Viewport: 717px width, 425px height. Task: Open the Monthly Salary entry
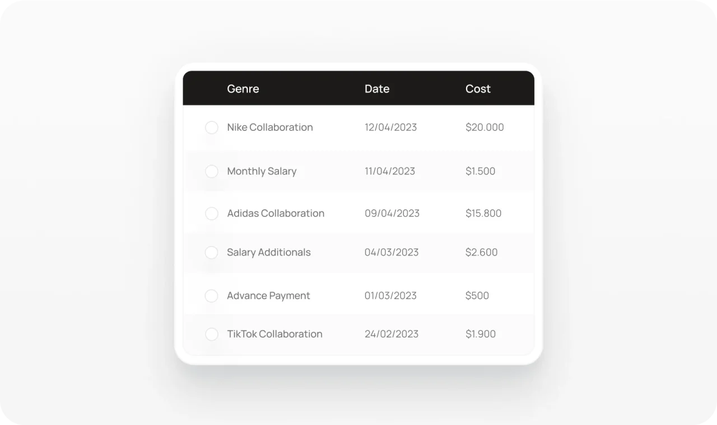click(x=262, y=171)
